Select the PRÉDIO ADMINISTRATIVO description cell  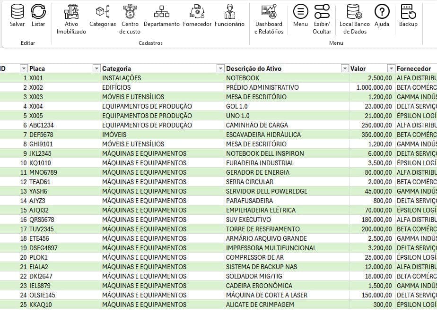point(287,87)
